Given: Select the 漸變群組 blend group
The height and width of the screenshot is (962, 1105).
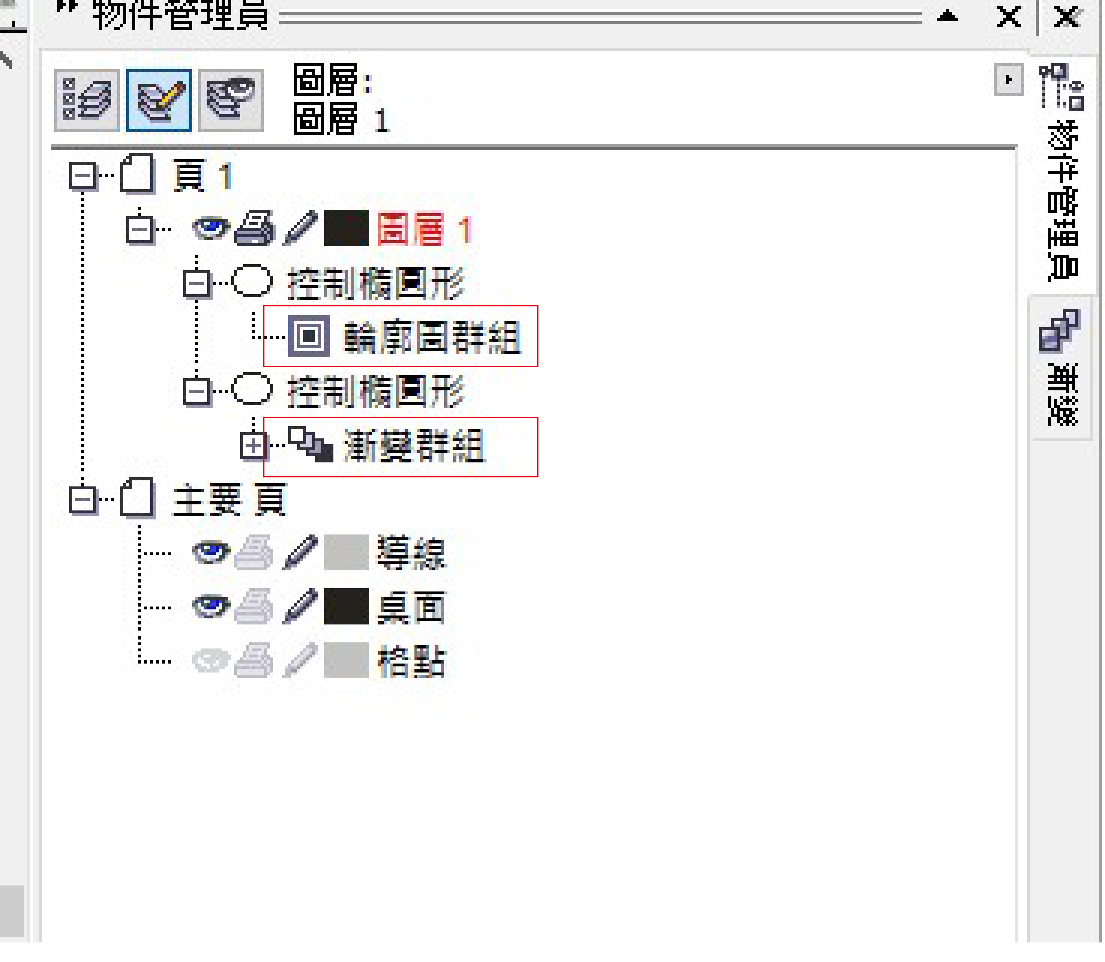Looking at the screenshot, I should [x=415, y=446].
